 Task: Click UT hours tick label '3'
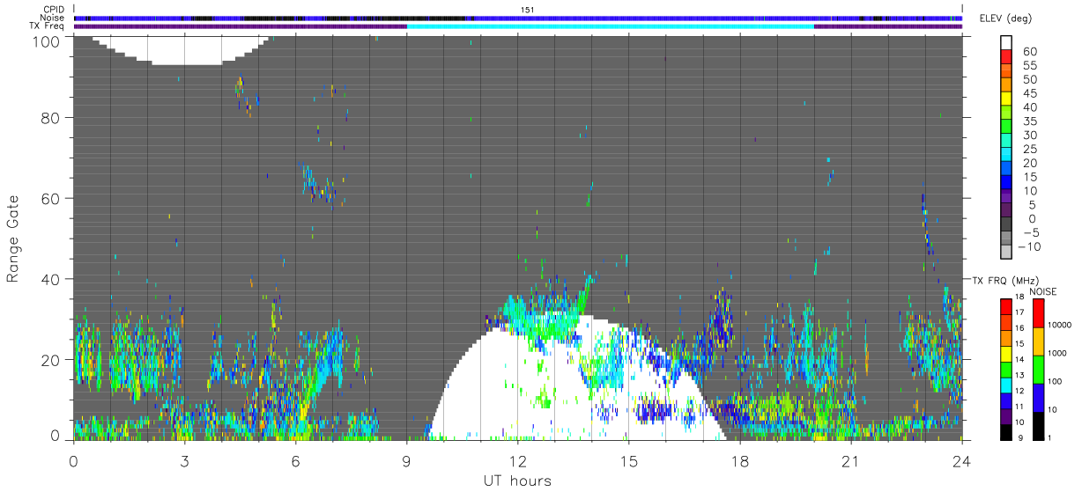point(184,460)
